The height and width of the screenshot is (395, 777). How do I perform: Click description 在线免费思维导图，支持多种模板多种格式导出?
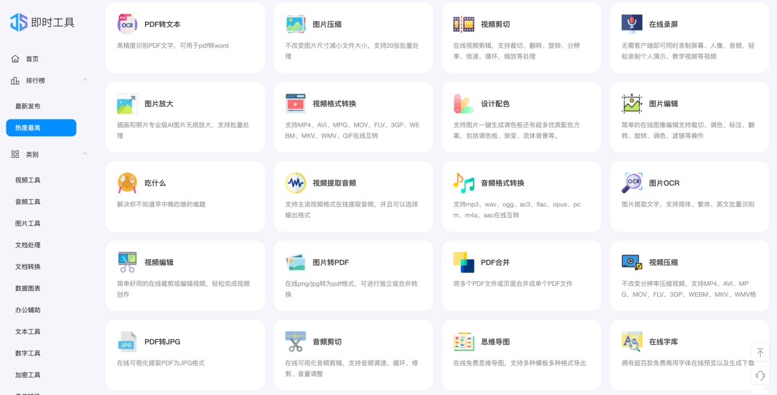tap(520, 363)
